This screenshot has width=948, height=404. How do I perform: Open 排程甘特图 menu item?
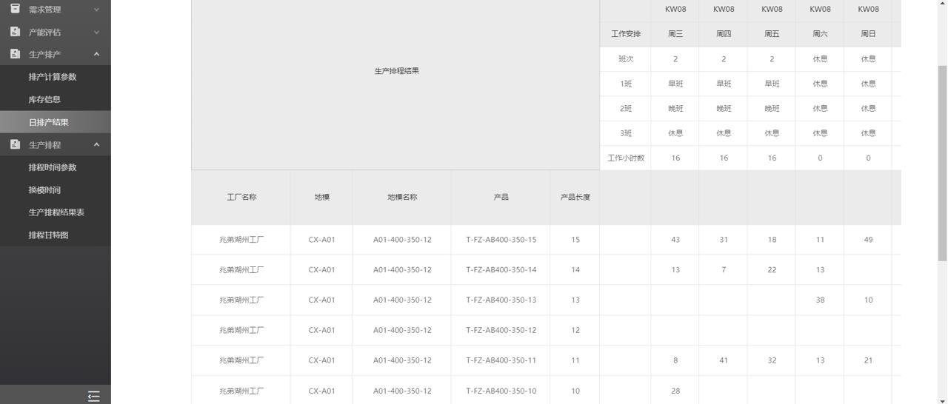click(x=49, y=235)
